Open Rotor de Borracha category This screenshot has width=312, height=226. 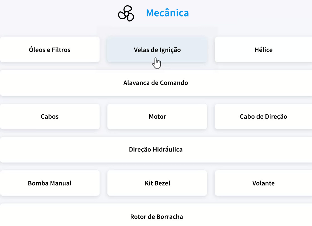(157, 217)
